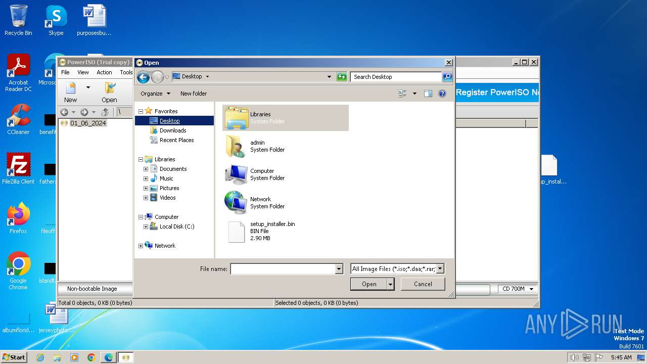
Task: Open the split arrow beside the Open button
Action: tap(391, 284)
